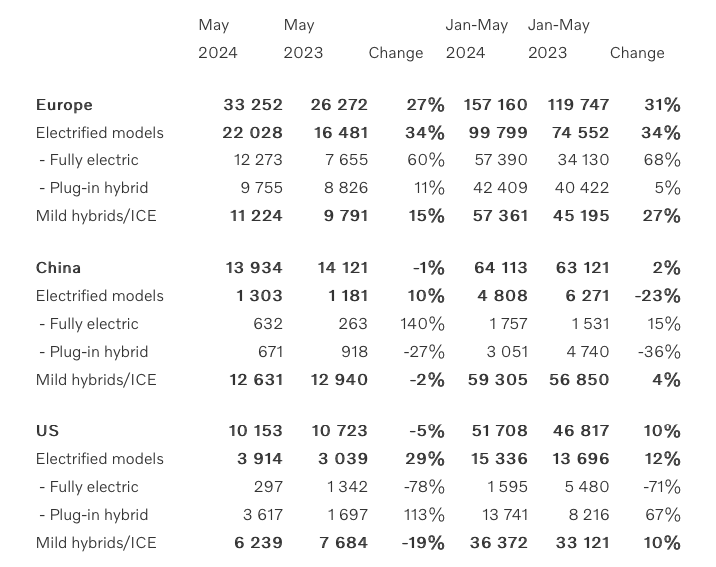This screenshot has width=716, height=567.
Task: Click the China region heading
Action: click(58, 268)
